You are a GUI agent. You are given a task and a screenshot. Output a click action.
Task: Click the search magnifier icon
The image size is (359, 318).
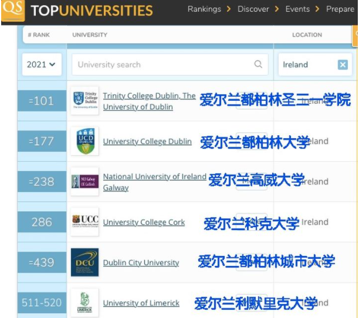click(x=258, y=64)
